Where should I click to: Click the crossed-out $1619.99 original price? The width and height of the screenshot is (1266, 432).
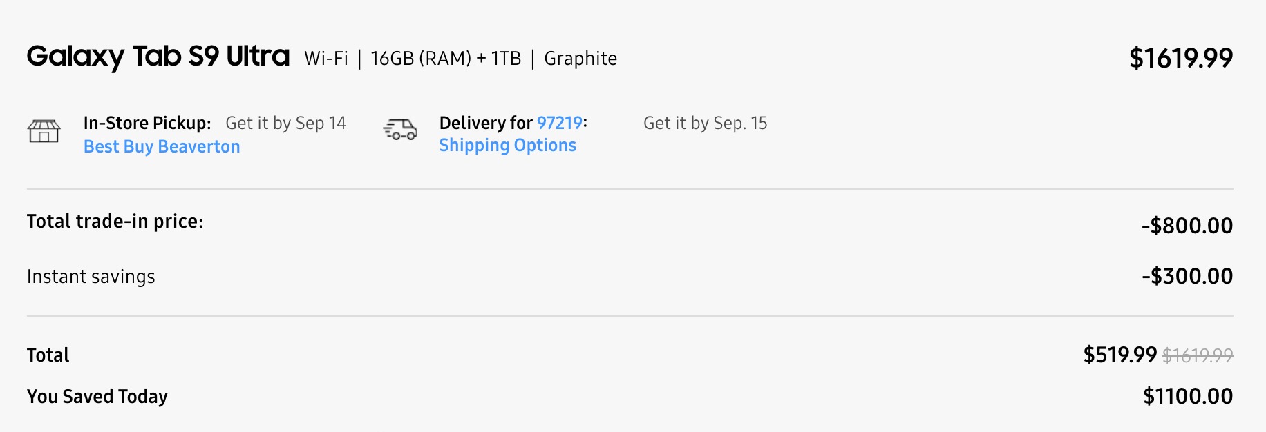point(1198,355)
